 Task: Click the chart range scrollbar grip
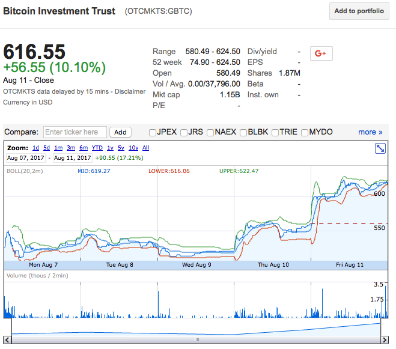point(196,339)
